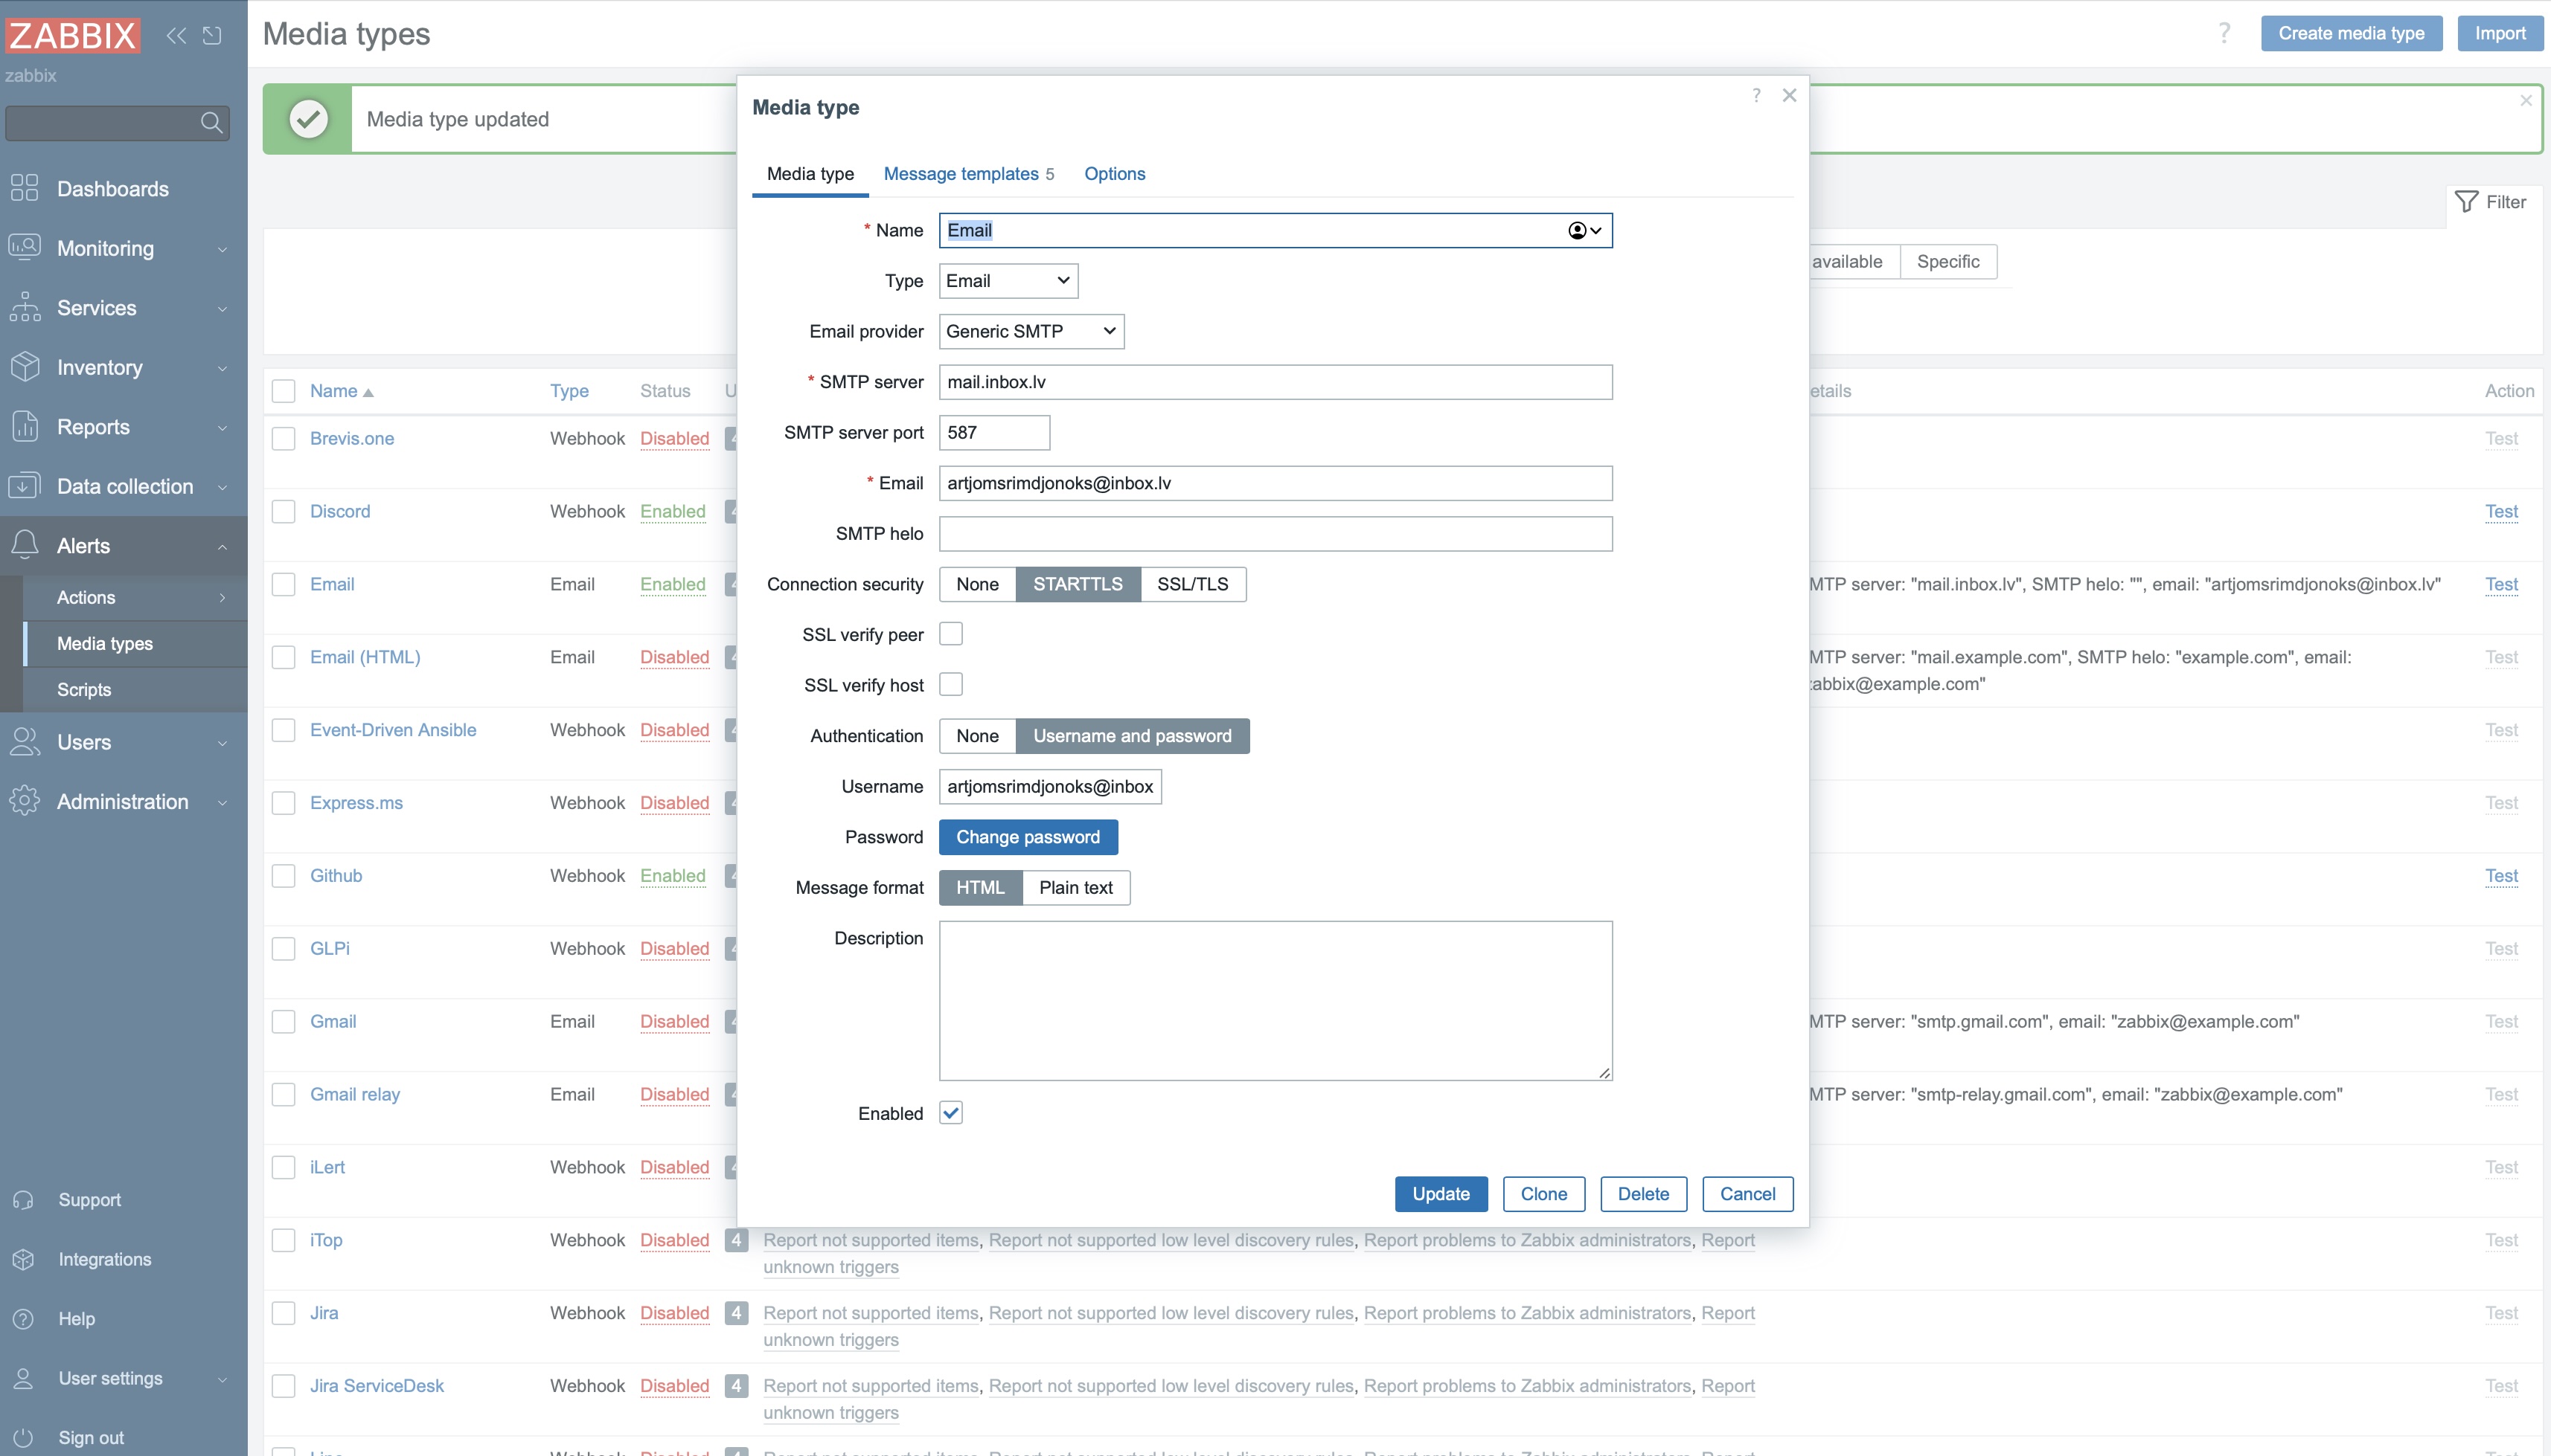Click the Monitoring sidebar icon

(x=24, y=247)
